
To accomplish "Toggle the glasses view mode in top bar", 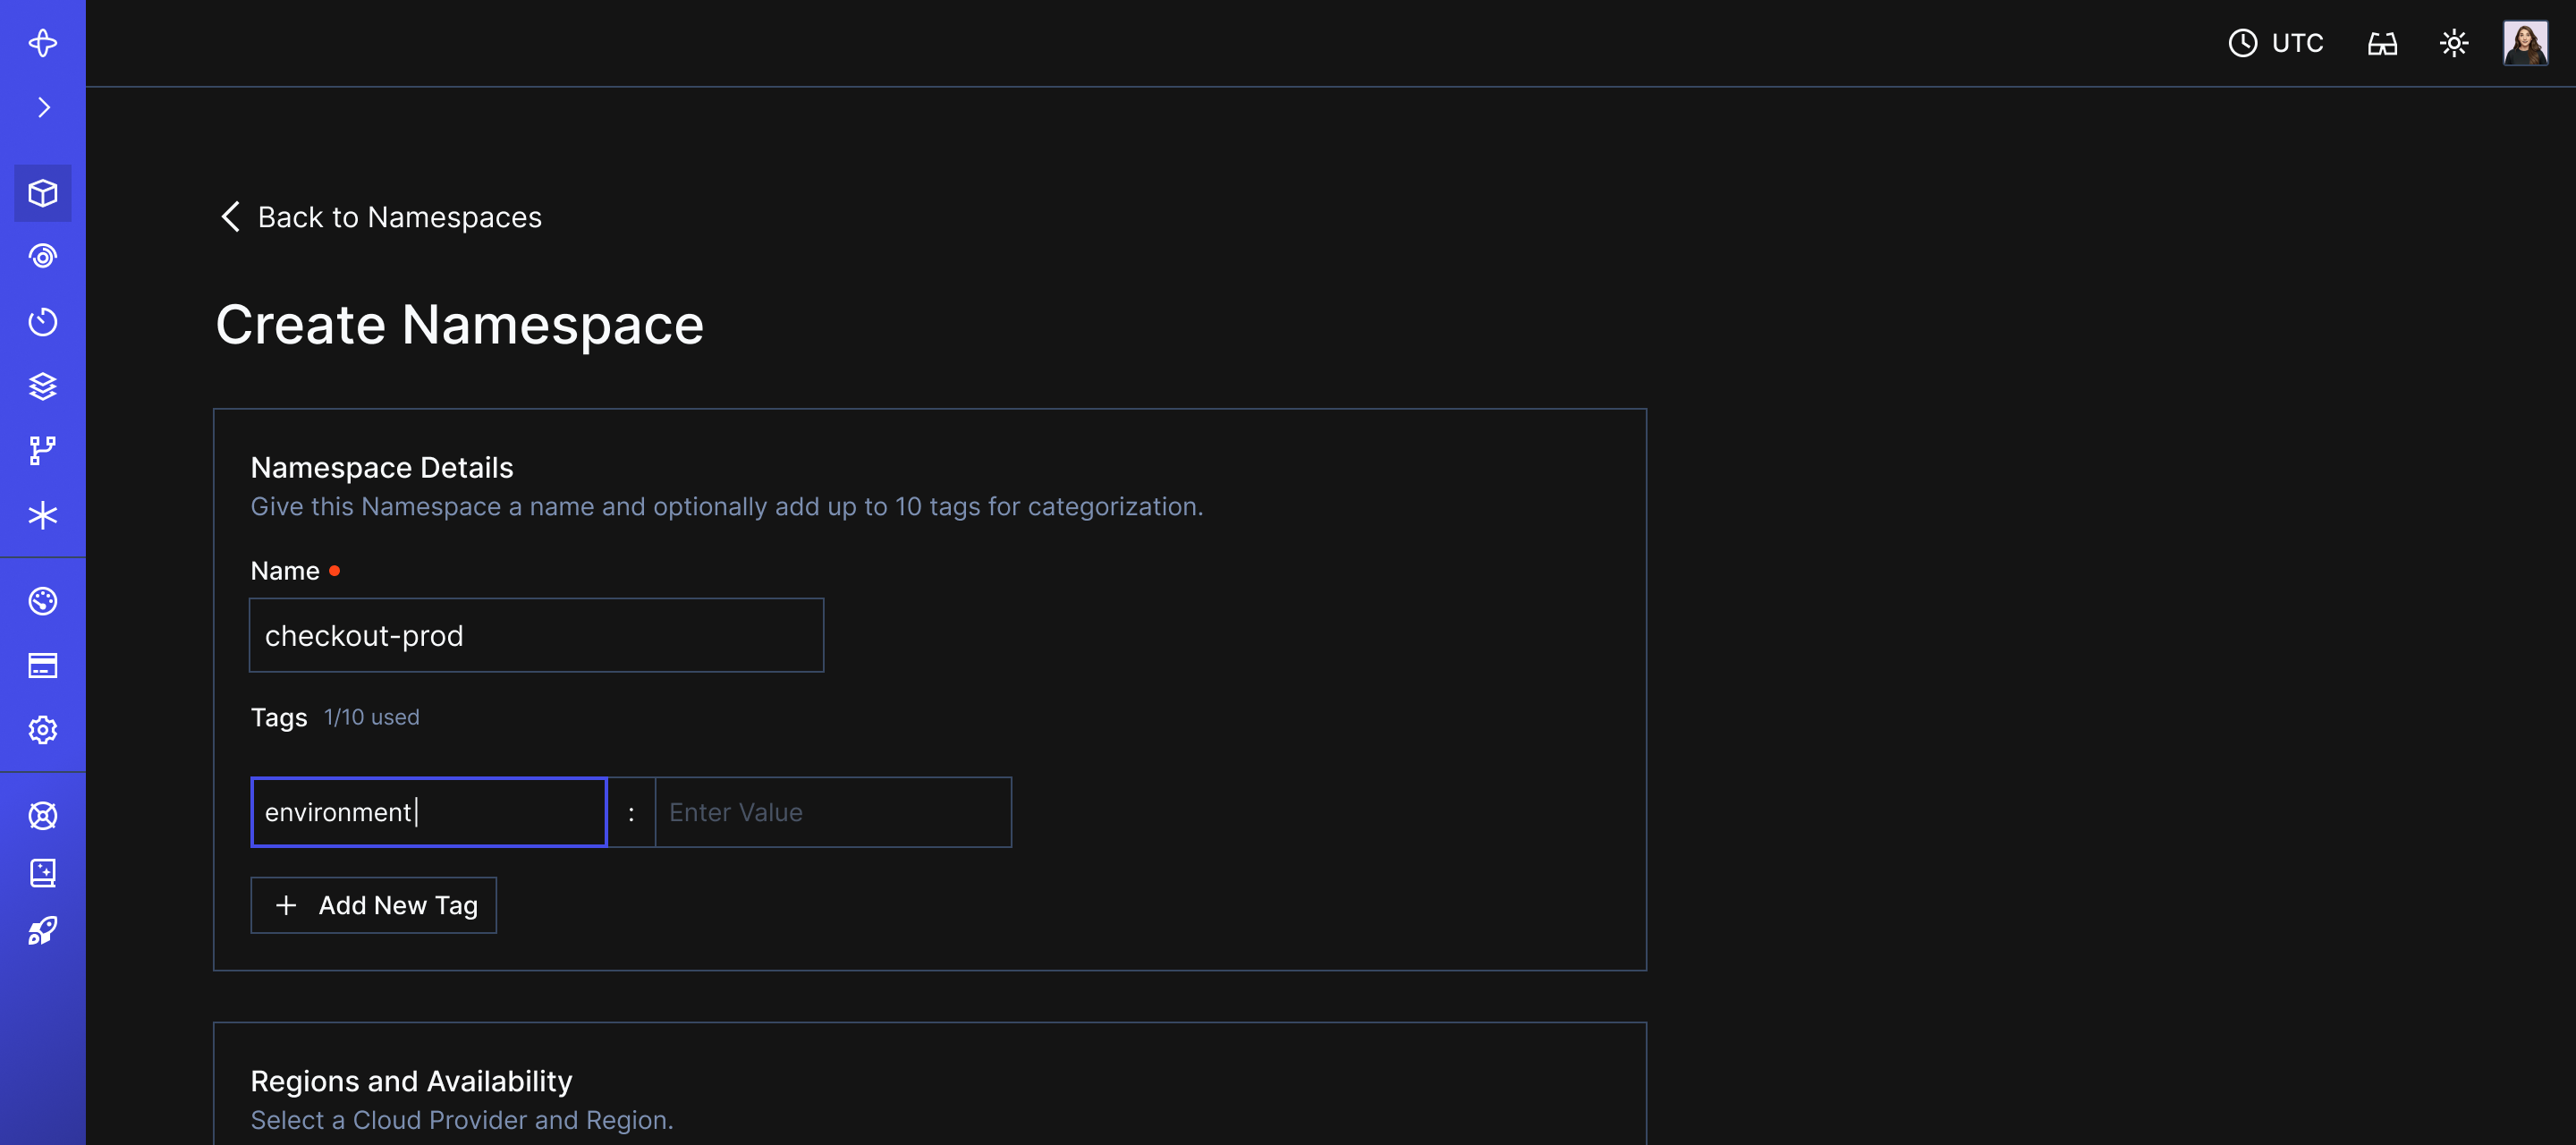I will click(2383, 43).
